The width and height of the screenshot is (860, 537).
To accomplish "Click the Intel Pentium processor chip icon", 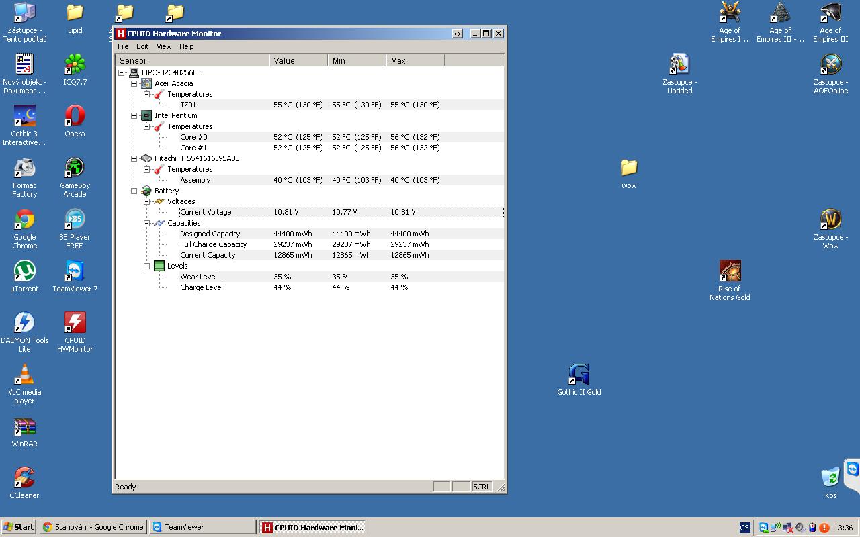I will (x=146, y=115).
